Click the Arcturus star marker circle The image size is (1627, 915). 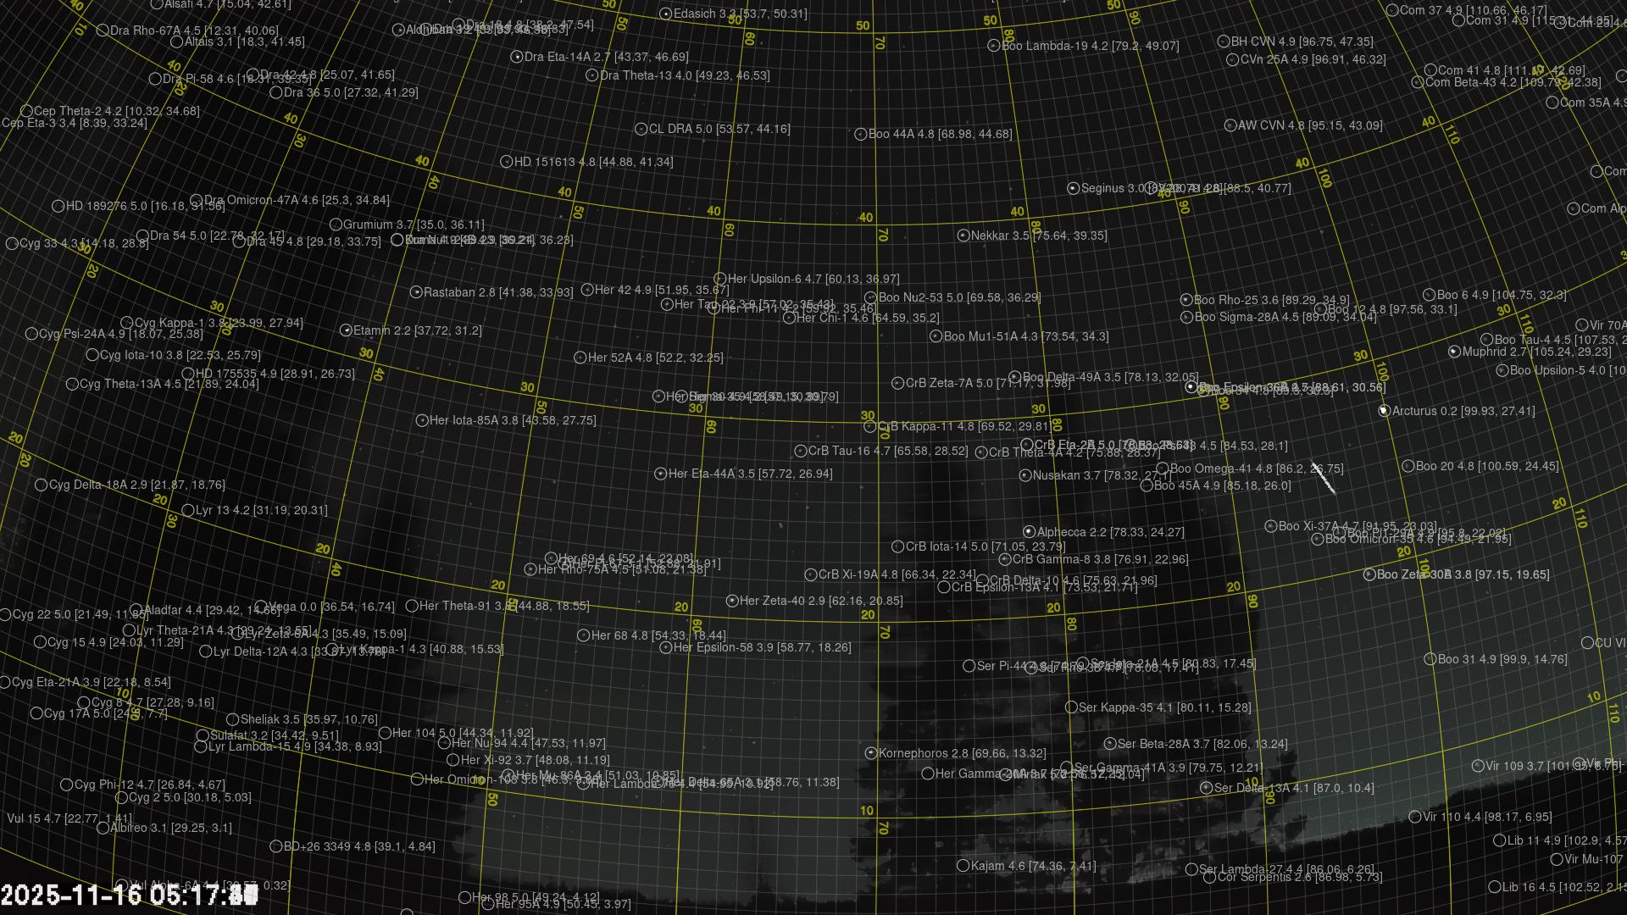click(x=1384, y=411)
